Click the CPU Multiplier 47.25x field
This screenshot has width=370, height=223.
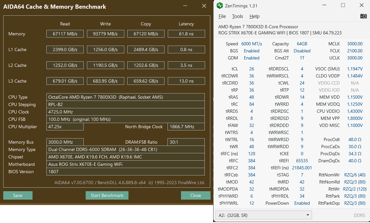click(x=65, y=127)
